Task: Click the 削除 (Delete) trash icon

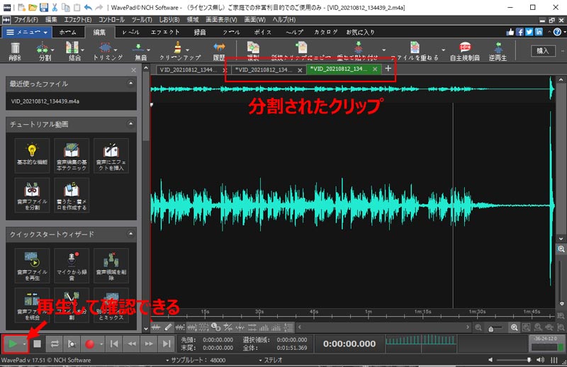Action: coord(15,50)
